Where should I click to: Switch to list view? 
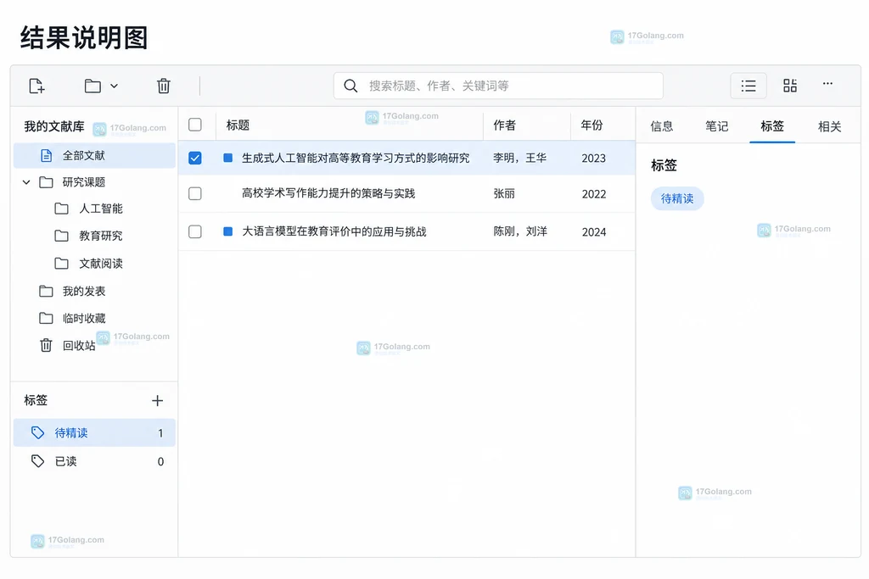(748, 86)
